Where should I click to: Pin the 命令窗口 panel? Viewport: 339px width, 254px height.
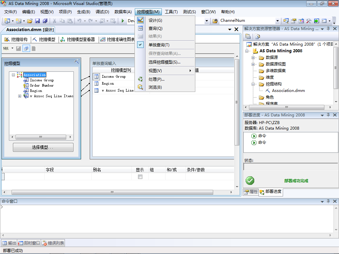tap(328, 201)
